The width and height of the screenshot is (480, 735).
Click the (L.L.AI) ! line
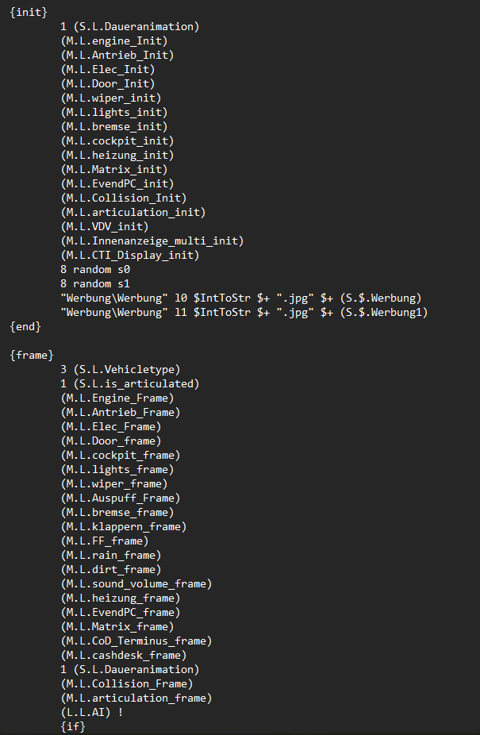[x=92, y=713]
